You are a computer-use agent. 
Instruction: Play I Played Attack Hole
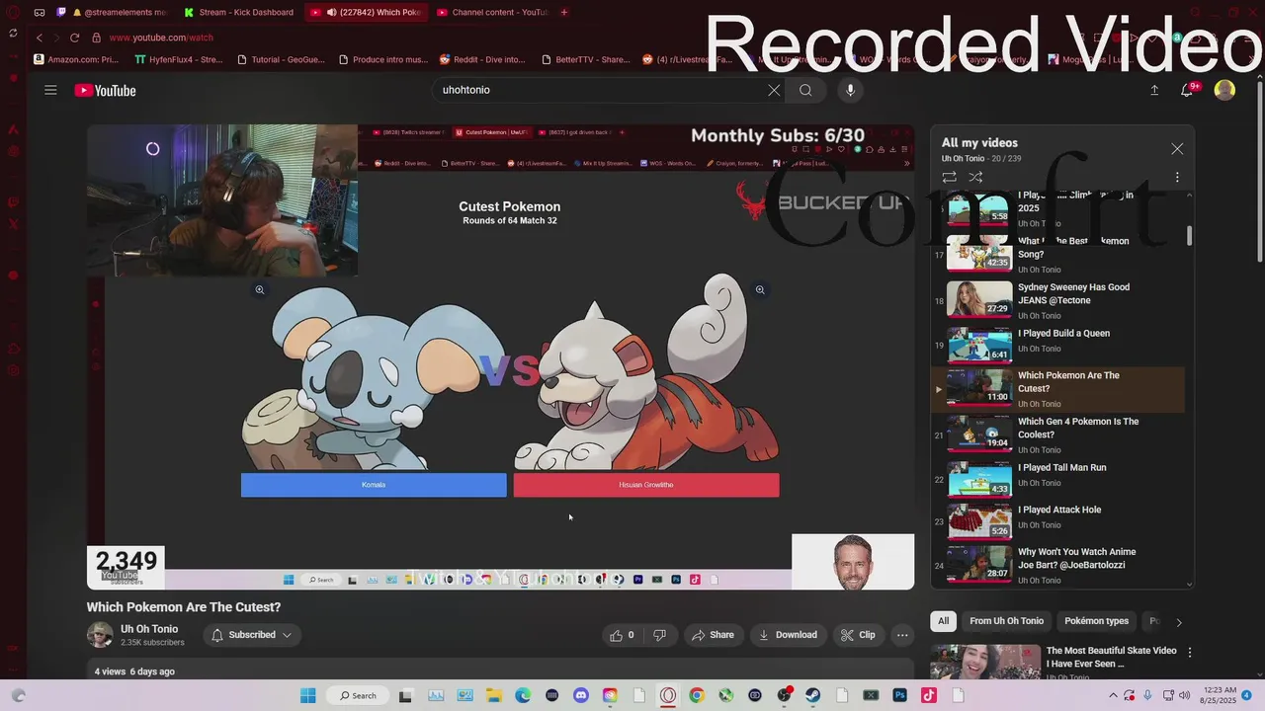coord(1057,521)
